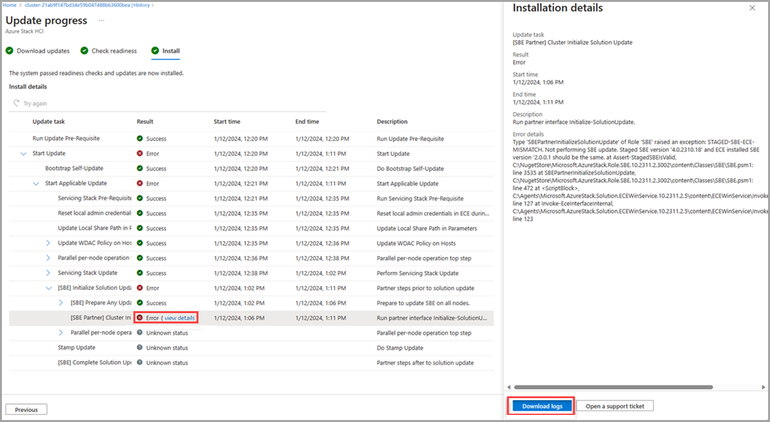This screenshot has width=770, height=422.
Task: Click the scrollbar left arrow in Installation details
Action: tap(509, 387)
